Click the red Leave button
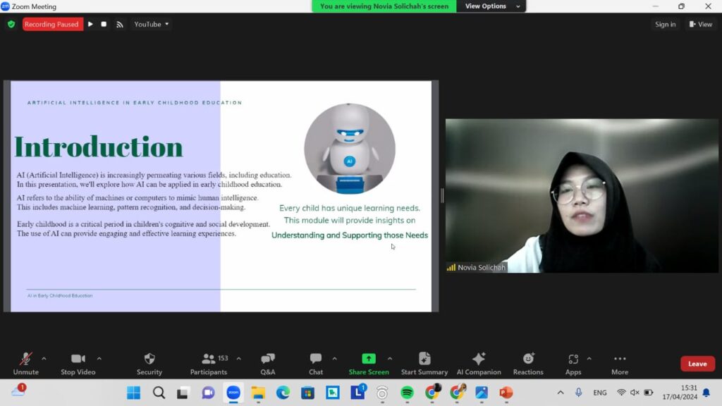The width and height of the screenshot is (722, 406). tap(697, 364)
